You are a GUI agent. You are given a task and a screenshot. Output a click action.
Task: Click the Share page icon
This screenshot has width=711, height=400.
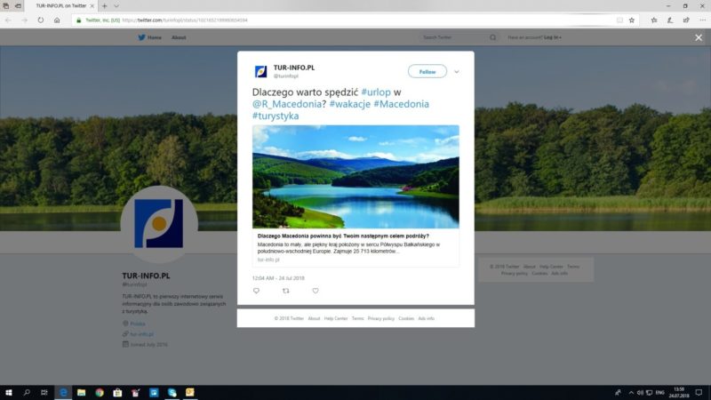(686, 20)
